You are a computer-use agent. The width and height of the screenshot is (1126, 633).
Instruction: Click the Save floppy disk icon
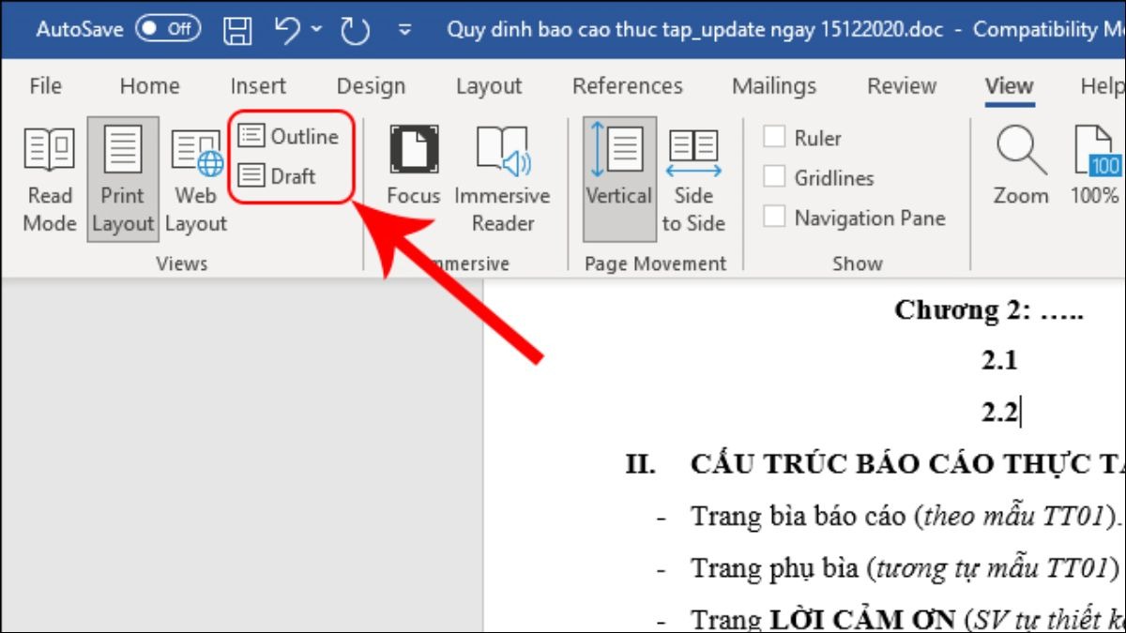pos(238,29)
